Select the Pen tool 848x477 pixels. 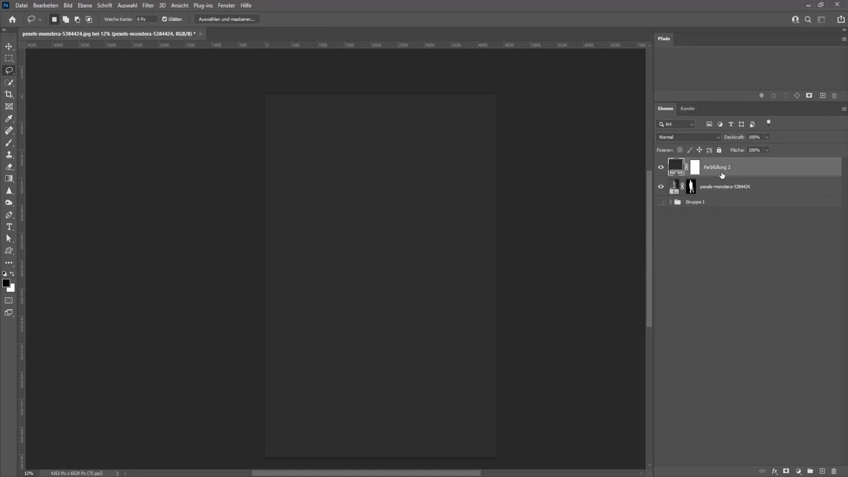click(x=9, y=214)
